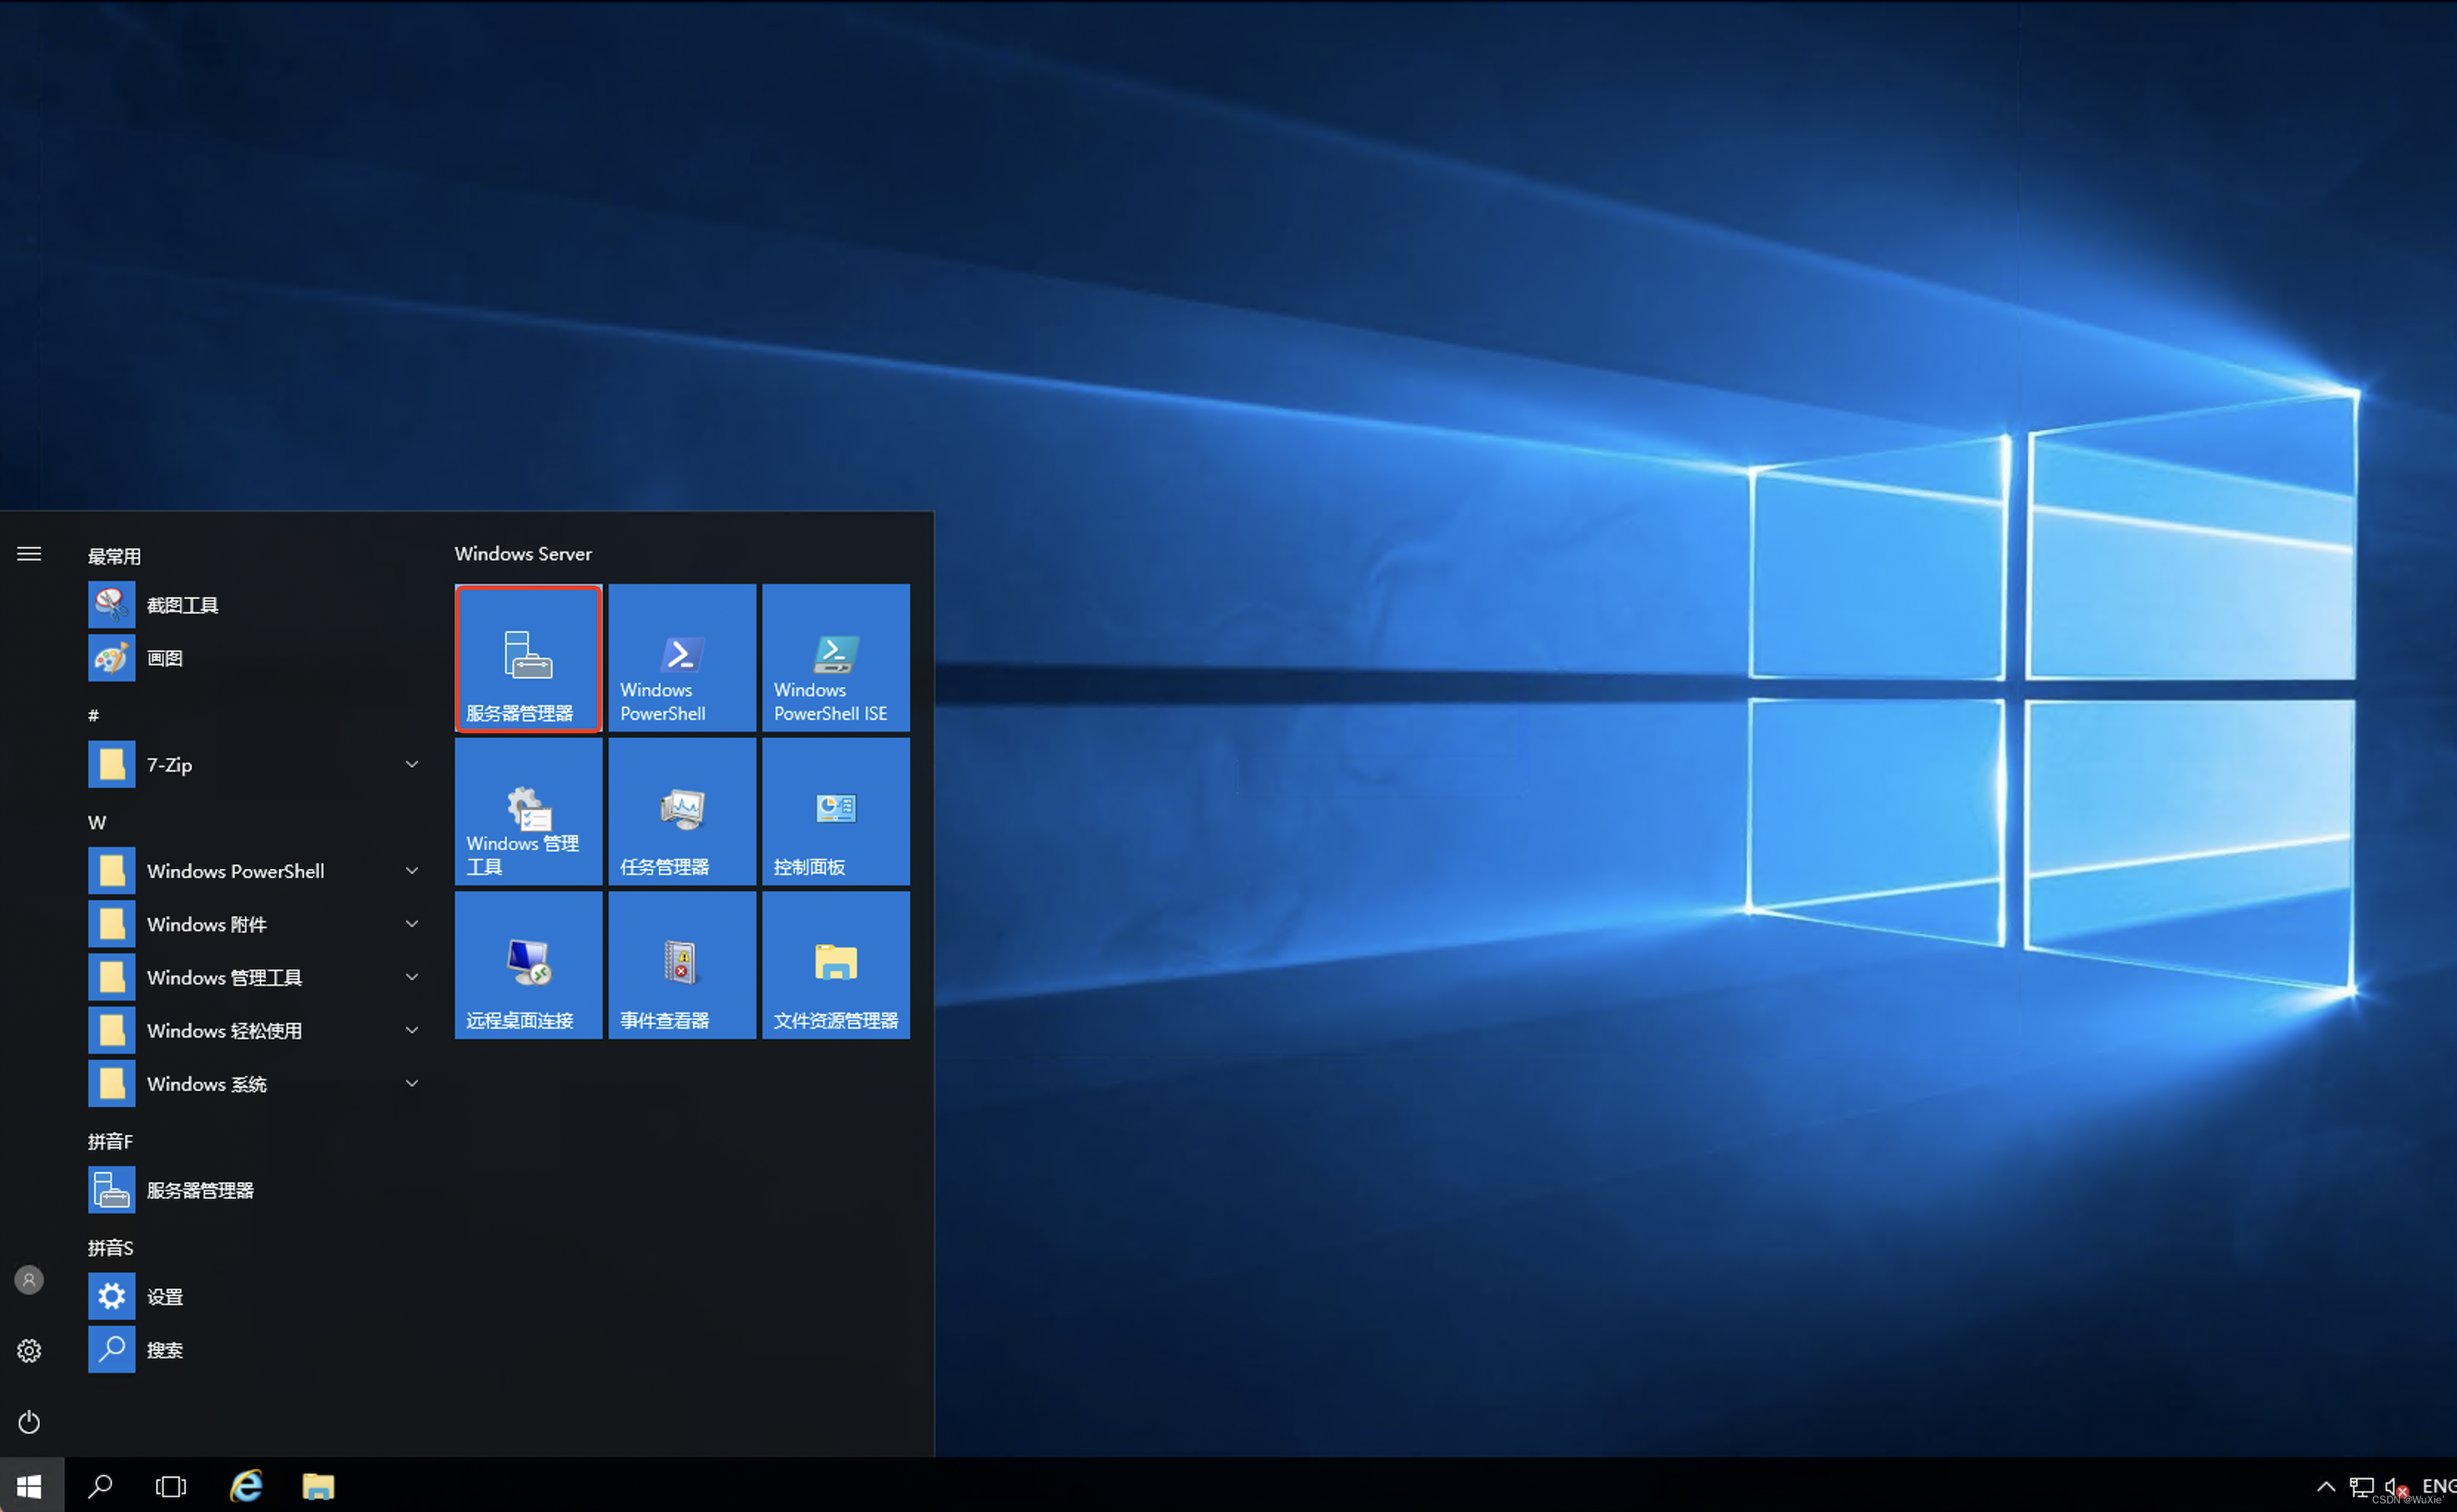Expand the Windows PowerShell folder chevron
This screenshot has width=2457, height=1512.
click(411, 871)
